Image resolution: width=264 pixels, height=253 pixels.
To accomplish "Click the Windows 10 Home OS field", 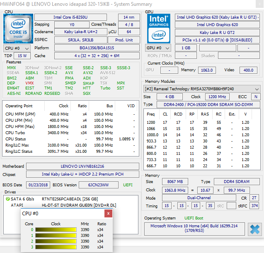I will pos(194,228).
